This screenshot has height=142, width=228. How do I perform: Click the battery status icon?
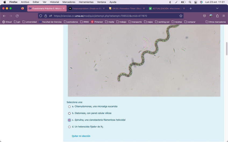[183, 2]
